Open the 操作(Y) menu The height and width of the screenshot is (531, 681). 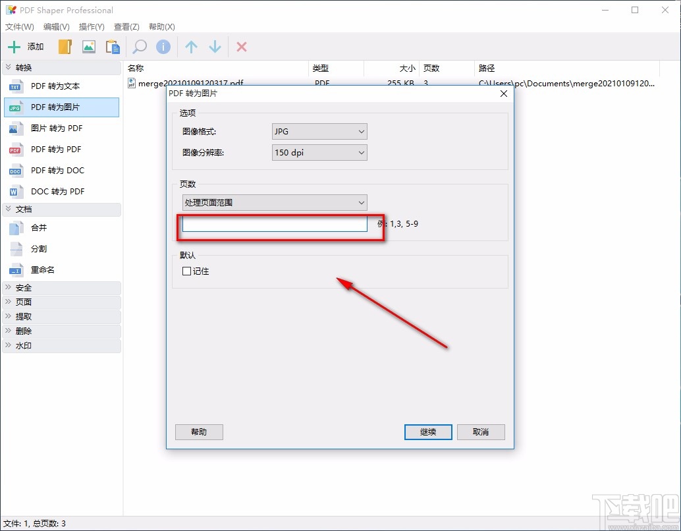92,27
